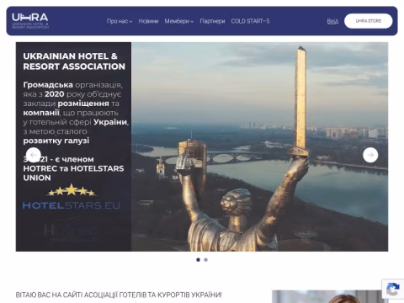Advance to the next slide with right arrow
The image size is (404, 303).
pyautogui.click(x=370, y=155)
